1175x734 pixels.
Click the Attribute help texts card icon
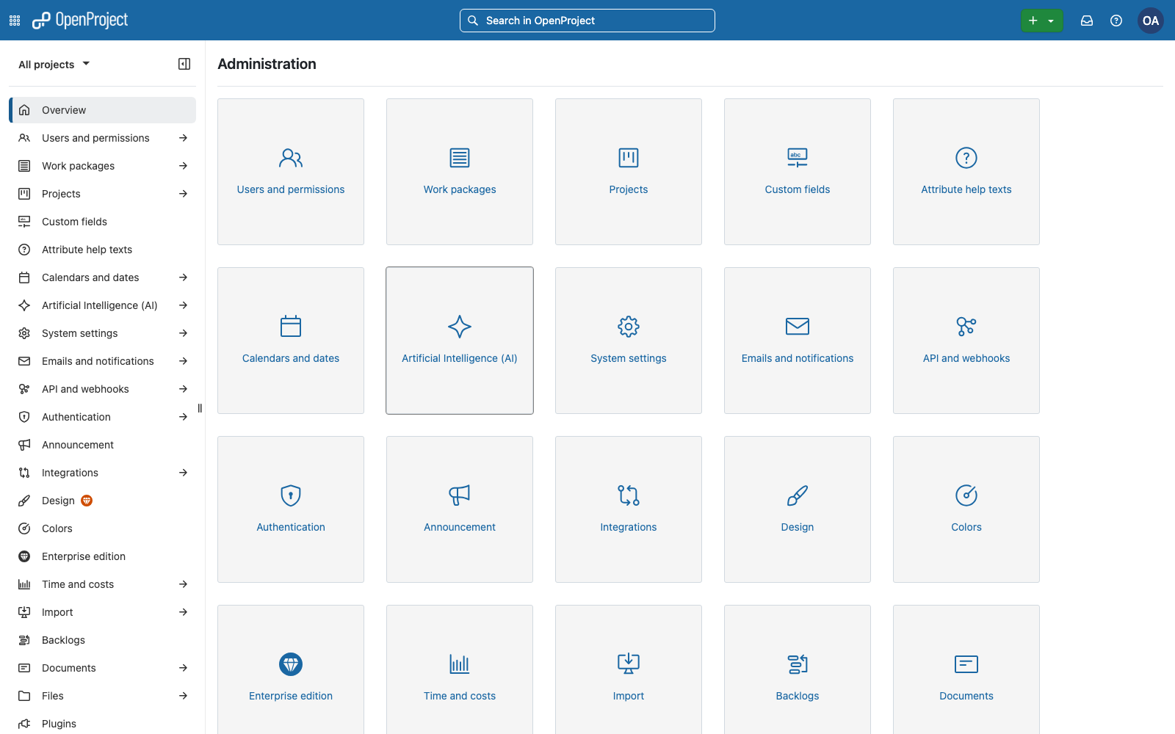pyautogui.click(x=966, y=158)
